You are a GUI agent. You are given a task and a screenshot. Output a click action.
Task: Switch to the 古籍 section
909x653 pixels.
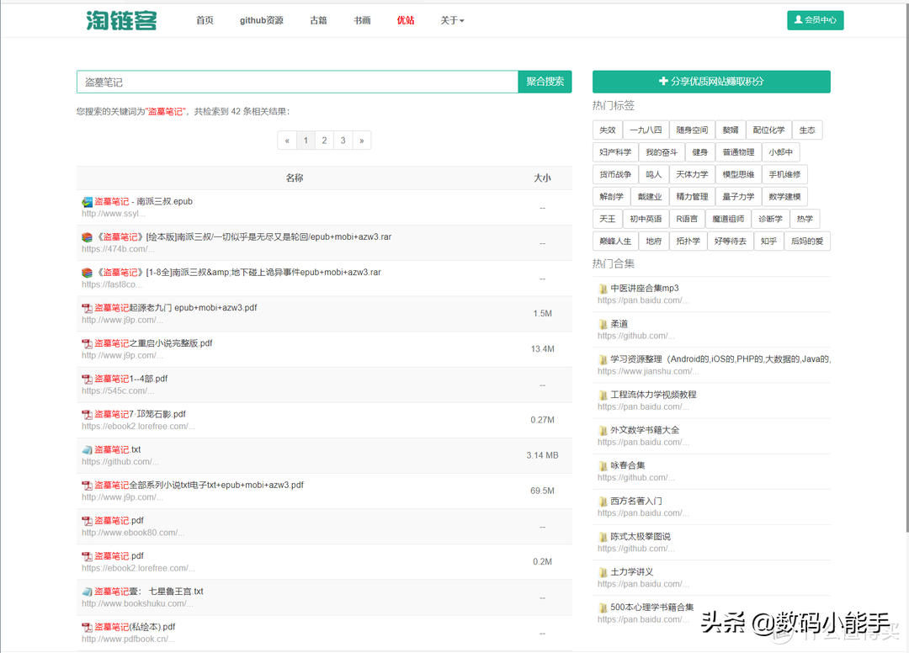coord(318,19)
